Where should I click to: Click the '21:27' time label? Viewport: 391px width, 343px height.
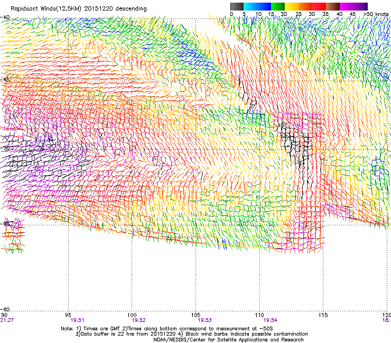(x=7, y=320)
